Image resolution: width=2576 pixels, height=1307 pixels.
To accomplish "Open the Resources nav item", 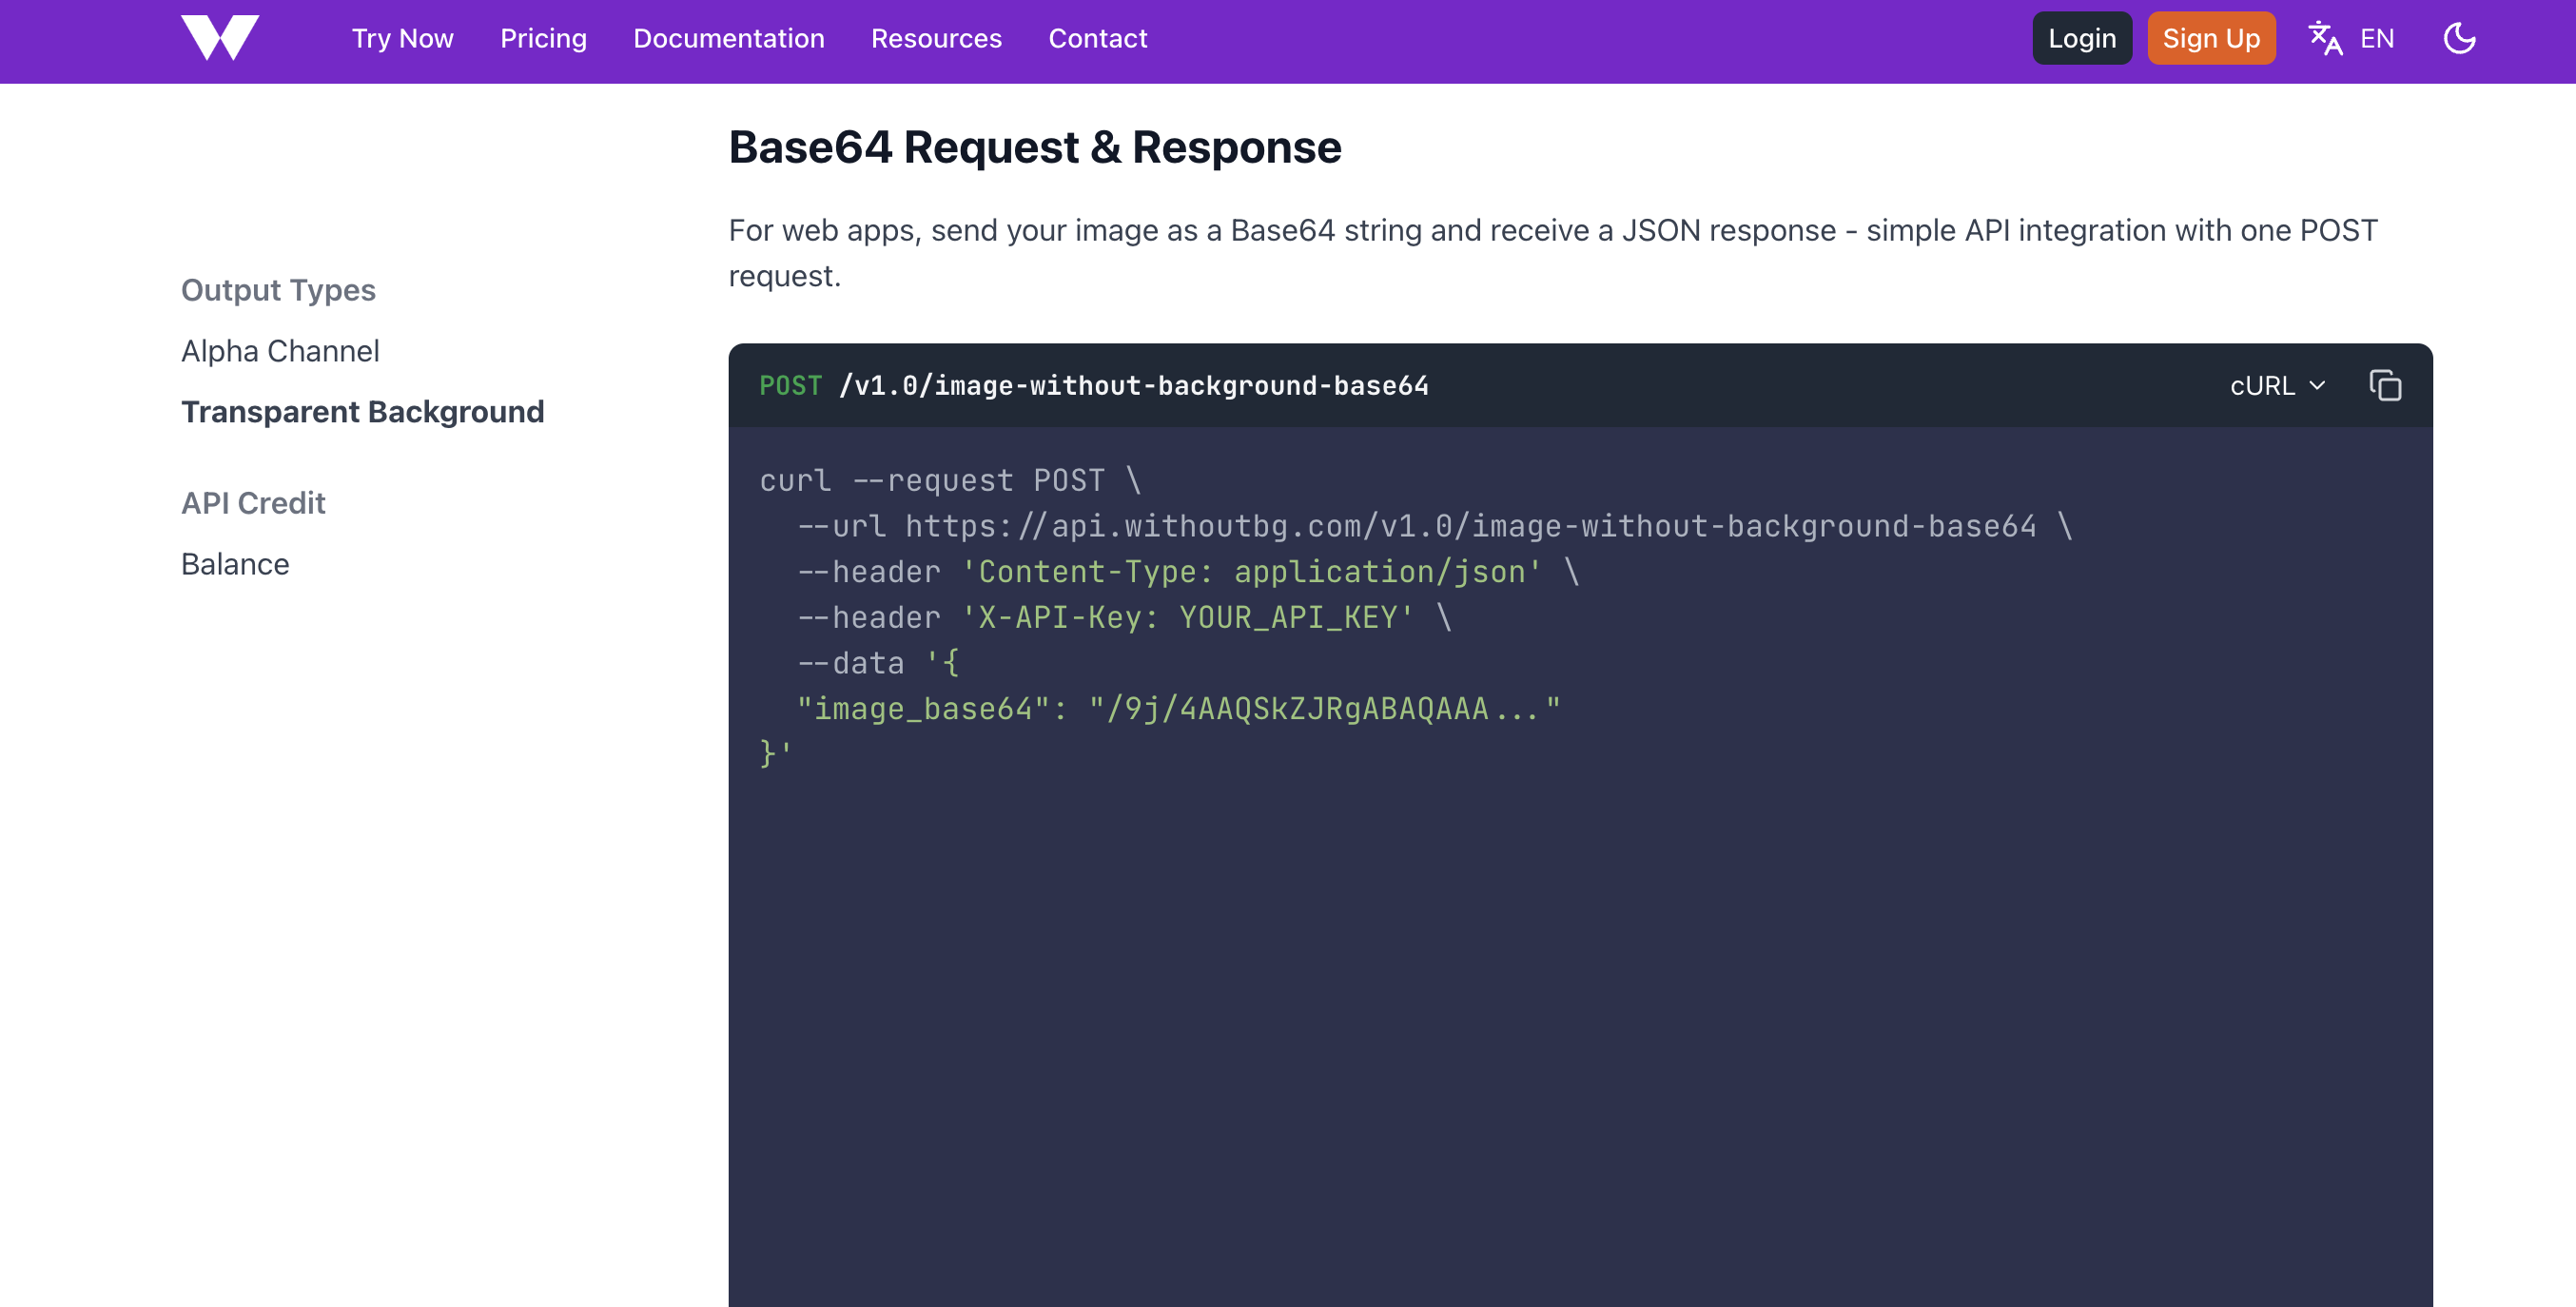I will click(x=936, y=39).
